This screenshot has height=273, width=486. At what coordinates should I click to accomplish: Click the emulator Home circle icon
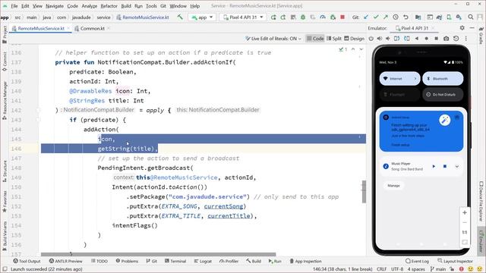(x=427, y=39)
